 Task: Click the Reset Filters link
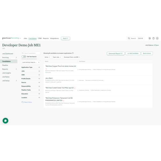coord(28,102)
